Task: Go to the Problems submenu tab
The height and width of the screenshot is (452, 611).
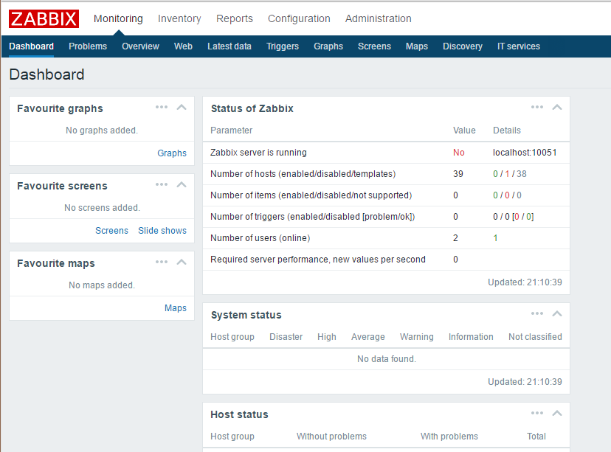Action: [88, 46]
